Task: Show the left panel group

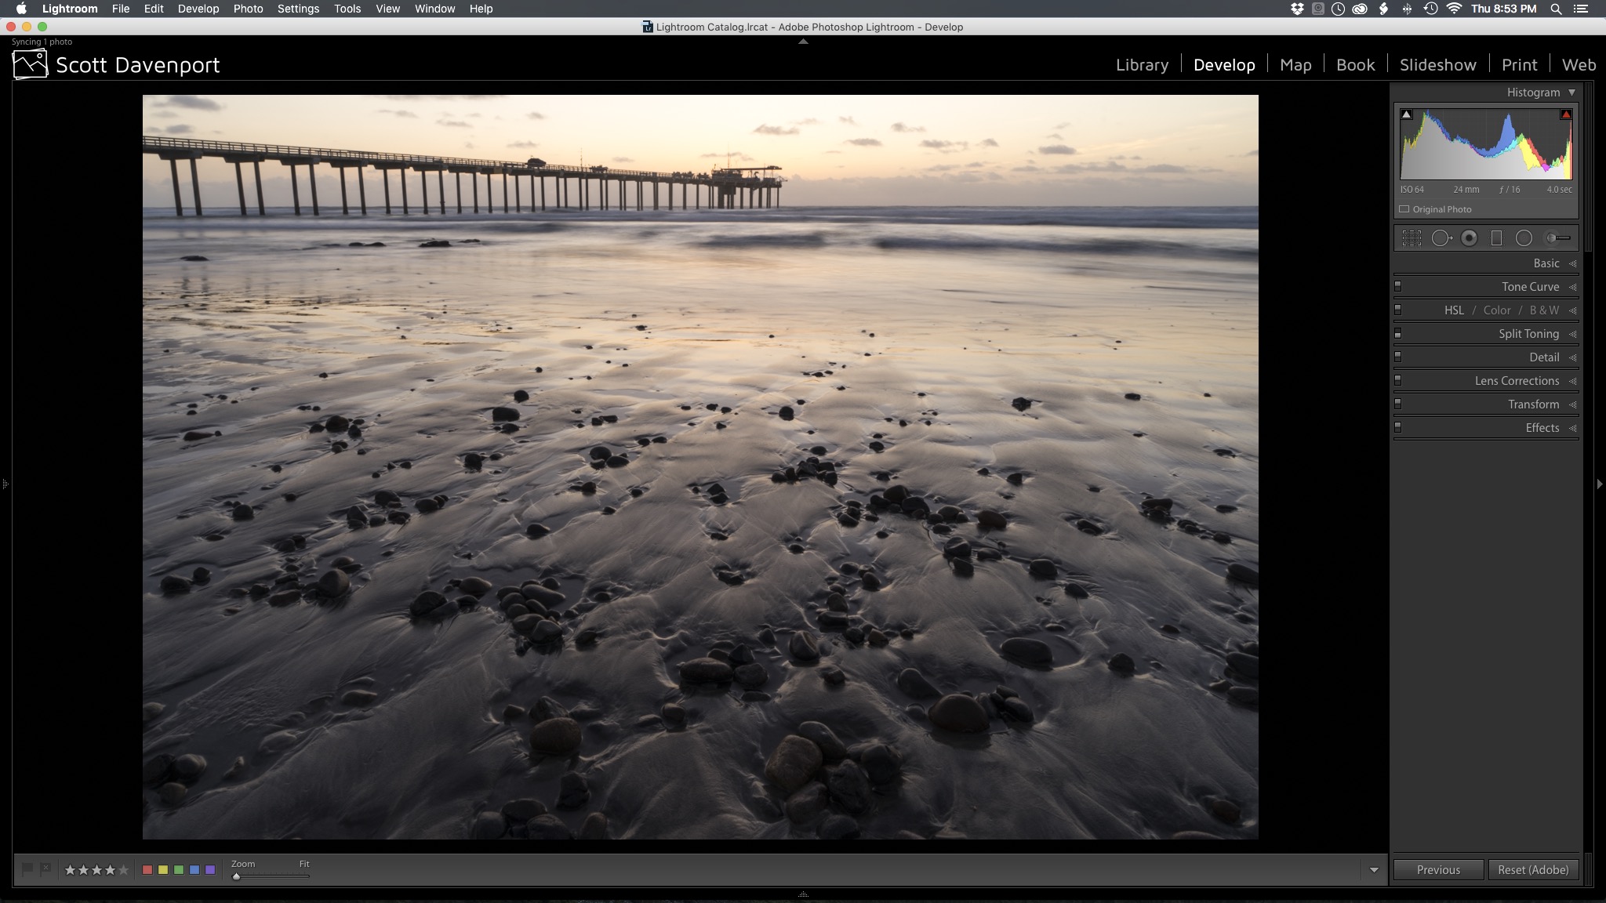Action: click(5, 484)
